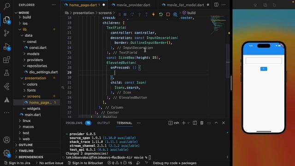This screenshot has width=295, height=166.
Task: Select home_page file in explorer
Action: click(x=37, y=102)
